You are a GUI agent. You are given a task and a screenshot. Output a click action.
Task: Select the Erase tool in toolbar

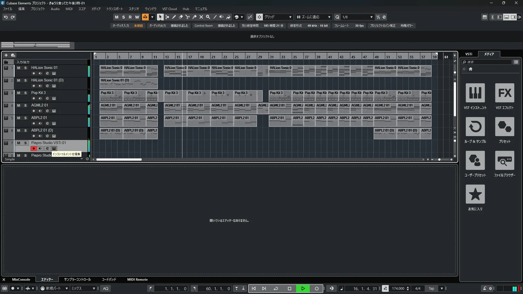click(x=181, y=17)
